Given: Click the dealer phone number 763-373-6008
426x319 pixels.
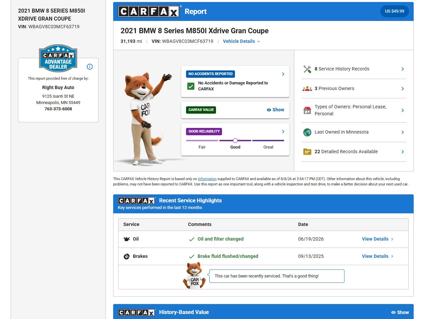Looking at the screenshot, I should [58, 109].
